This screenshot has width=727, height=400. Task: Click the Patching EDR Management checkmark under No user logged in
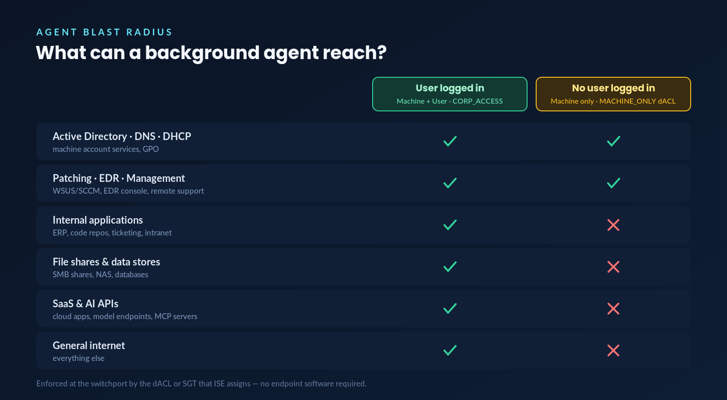(613, 183)
